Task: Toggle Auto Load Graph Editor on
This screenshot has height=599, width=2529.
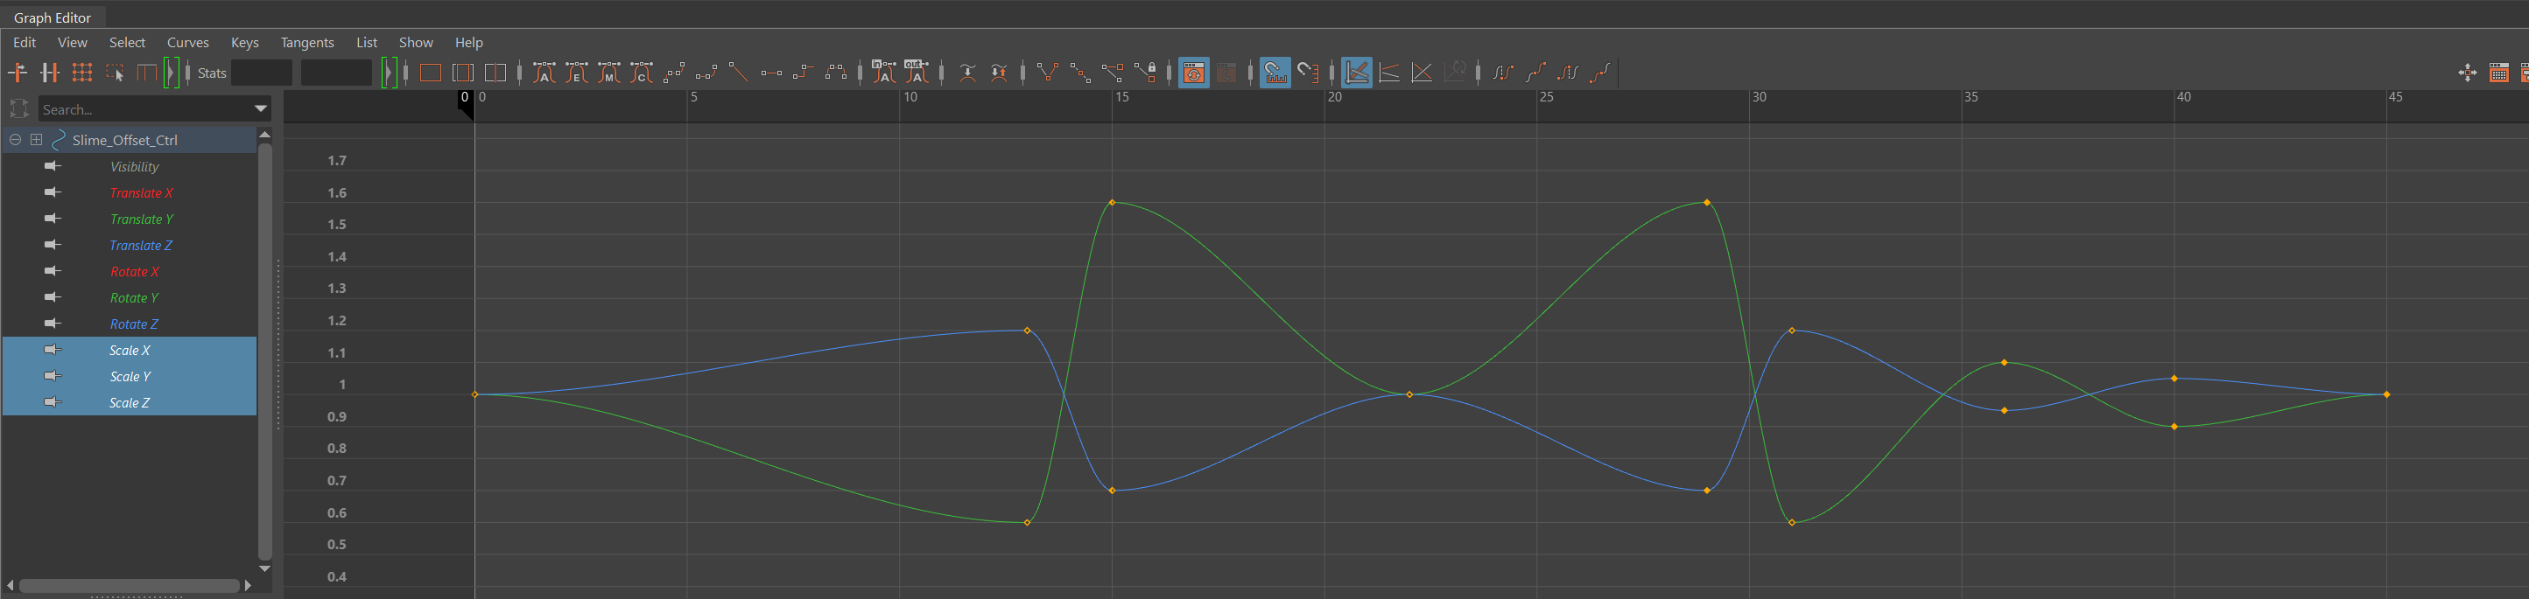Action: [1194, 73]
